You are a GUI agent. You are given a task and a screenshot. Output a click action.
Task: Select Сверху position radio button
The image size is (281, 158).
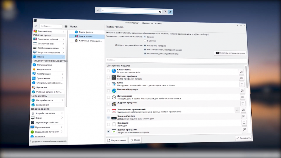click(145, 37)
